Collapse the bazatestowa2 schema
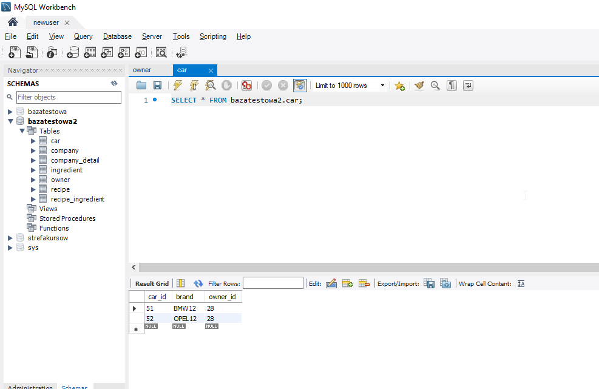 tap(10, 121)
